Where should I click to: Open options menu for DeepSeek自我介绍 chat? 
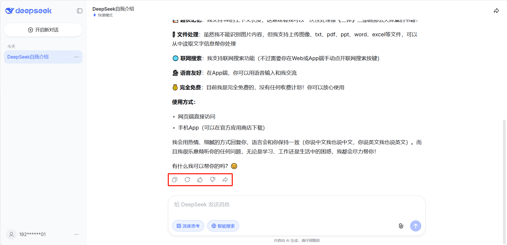pyautogui.click(x=76, y=57)
